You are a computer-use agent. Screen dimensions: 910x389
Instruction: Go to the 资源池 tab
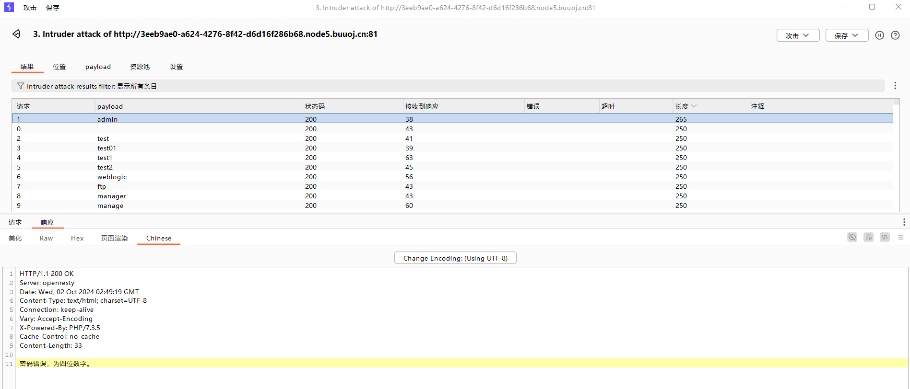[x=140, y=67]
